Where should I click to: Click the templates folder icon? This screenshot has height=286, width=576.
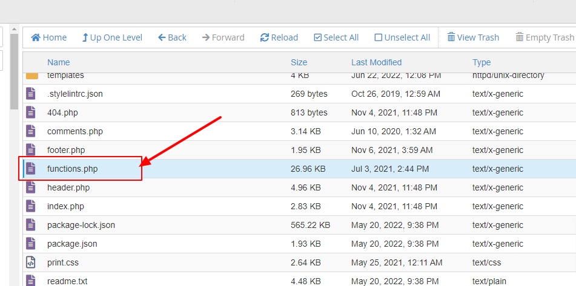(31, 76)
